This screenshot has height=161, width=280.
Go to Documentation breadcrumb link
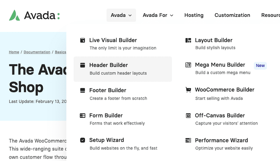coord(37,52)
